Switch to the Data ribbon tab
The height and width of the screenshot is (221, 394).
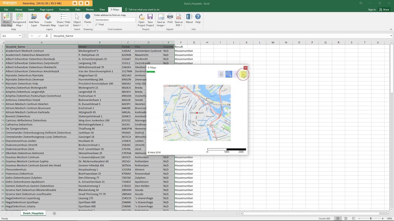click(x=78, y=10)
